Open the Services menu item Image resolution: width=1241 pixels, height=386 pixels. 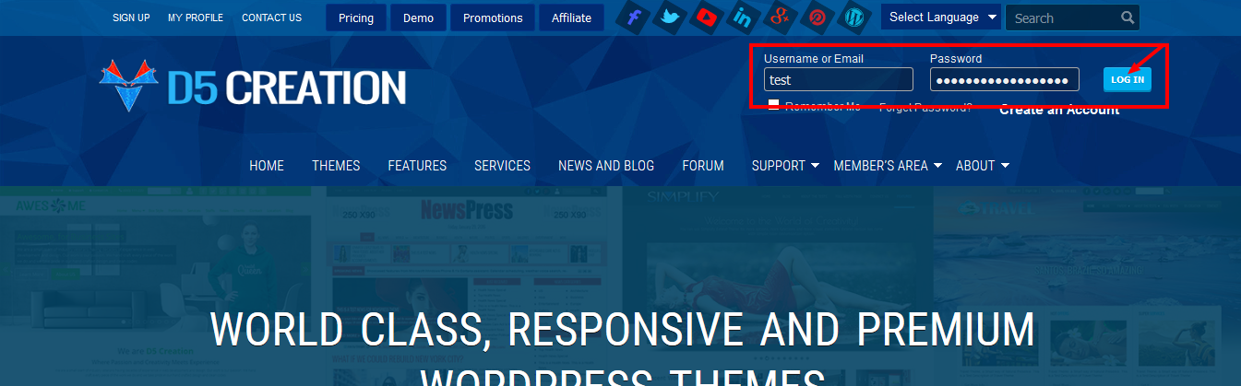(502, 166)
